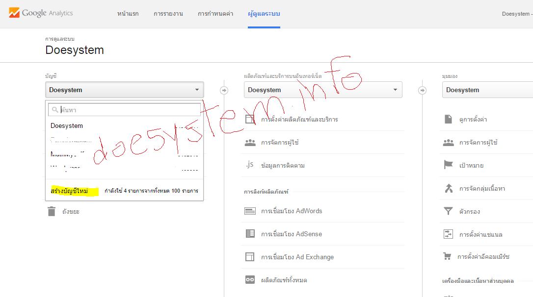This screenshot has height=297, width=533.
Task: Open the ผลิตภัณฑ์และบริการบนอินเทอร์เน็ต Doesystem property dropdown
Action: (x=323, y=90)
